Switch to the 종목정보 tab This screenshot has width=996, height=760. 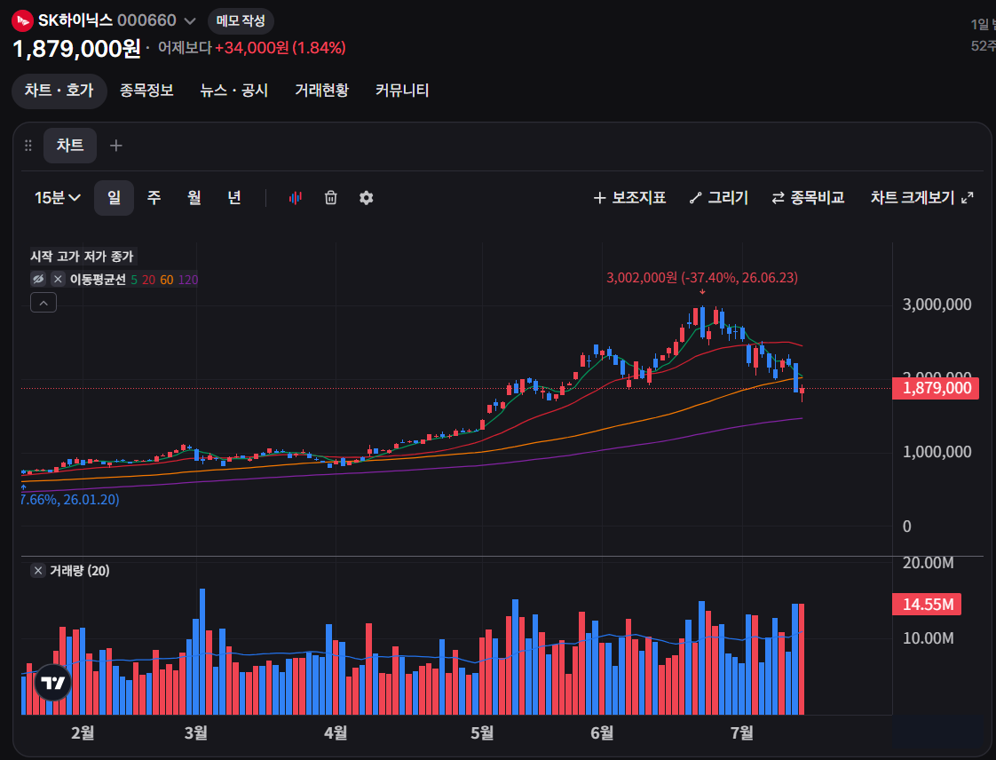146,91
